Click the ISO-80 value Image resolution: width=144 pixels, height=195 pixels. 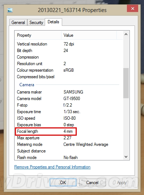pos(69,118)
